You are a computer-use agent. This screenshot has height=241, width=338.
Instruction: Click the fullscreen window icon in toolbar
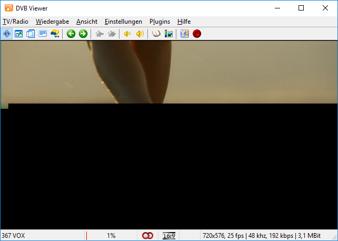tap(19, 34)
